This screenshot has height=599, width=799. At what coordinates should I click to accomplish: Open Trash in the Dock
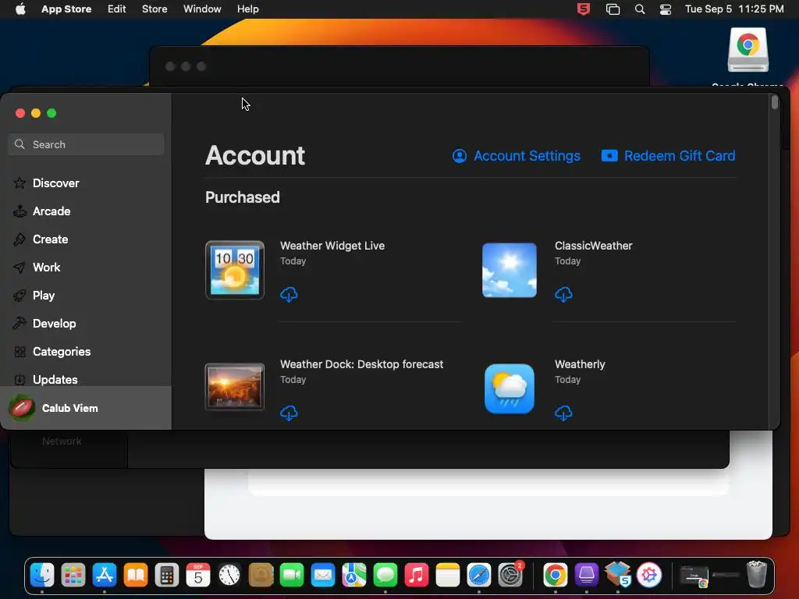(x=757, y=575)
